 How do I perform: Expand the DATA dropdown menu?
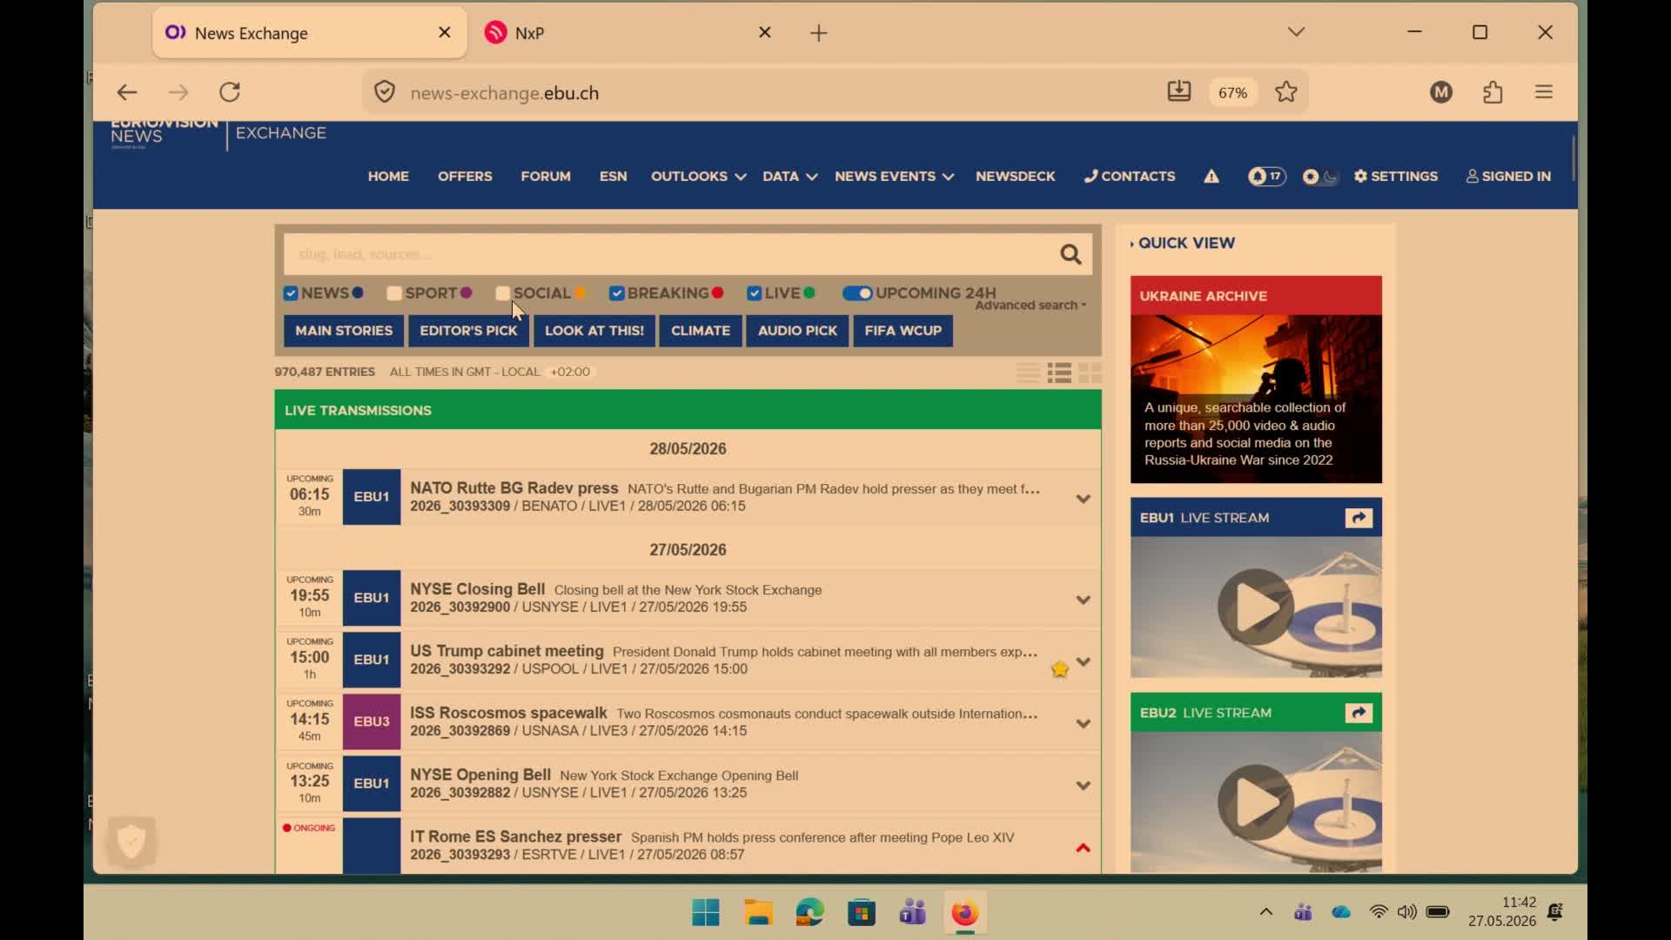tap(789, 177)
